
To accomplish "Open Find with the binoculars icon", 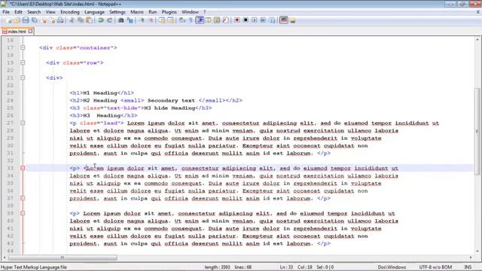I will 120,20.
